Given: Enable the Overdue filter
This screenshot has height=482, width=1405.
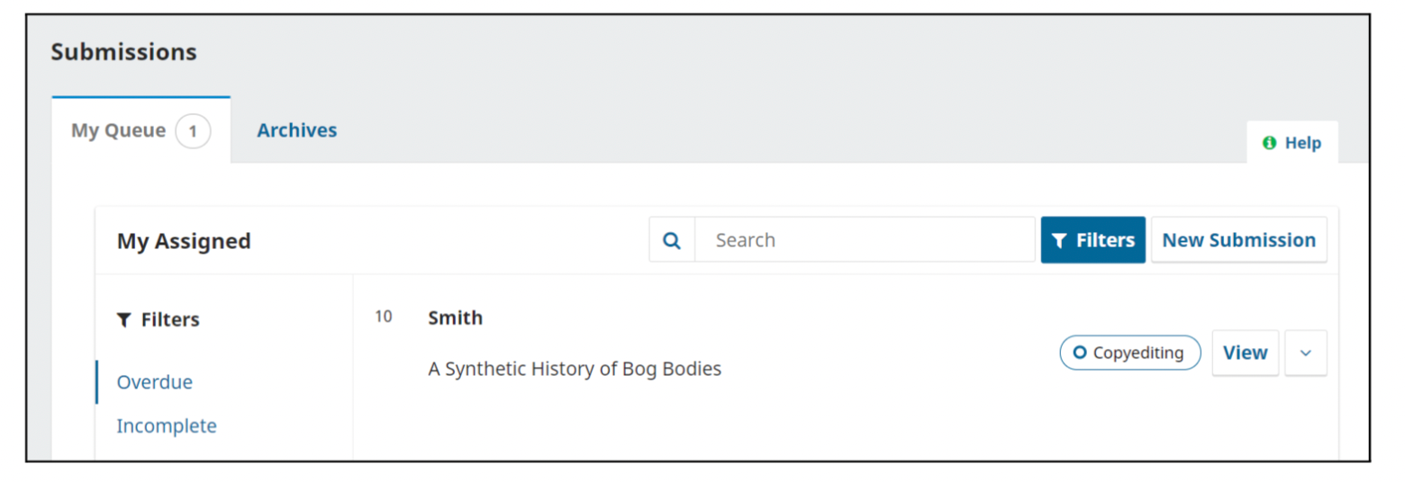Looking at the screenshot, I should point(155,382).
